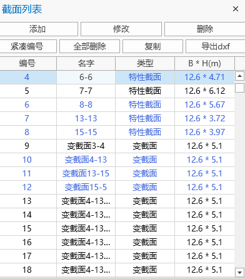The height and width of the screenshot is (279, 245).
Task: Click the 添加 button
Action: pyautogui.click(x=39, y=29)
